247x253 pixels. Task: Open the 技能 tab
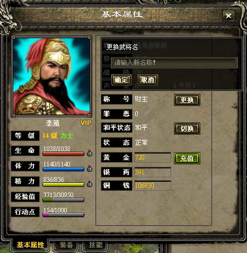pos(95,245)
